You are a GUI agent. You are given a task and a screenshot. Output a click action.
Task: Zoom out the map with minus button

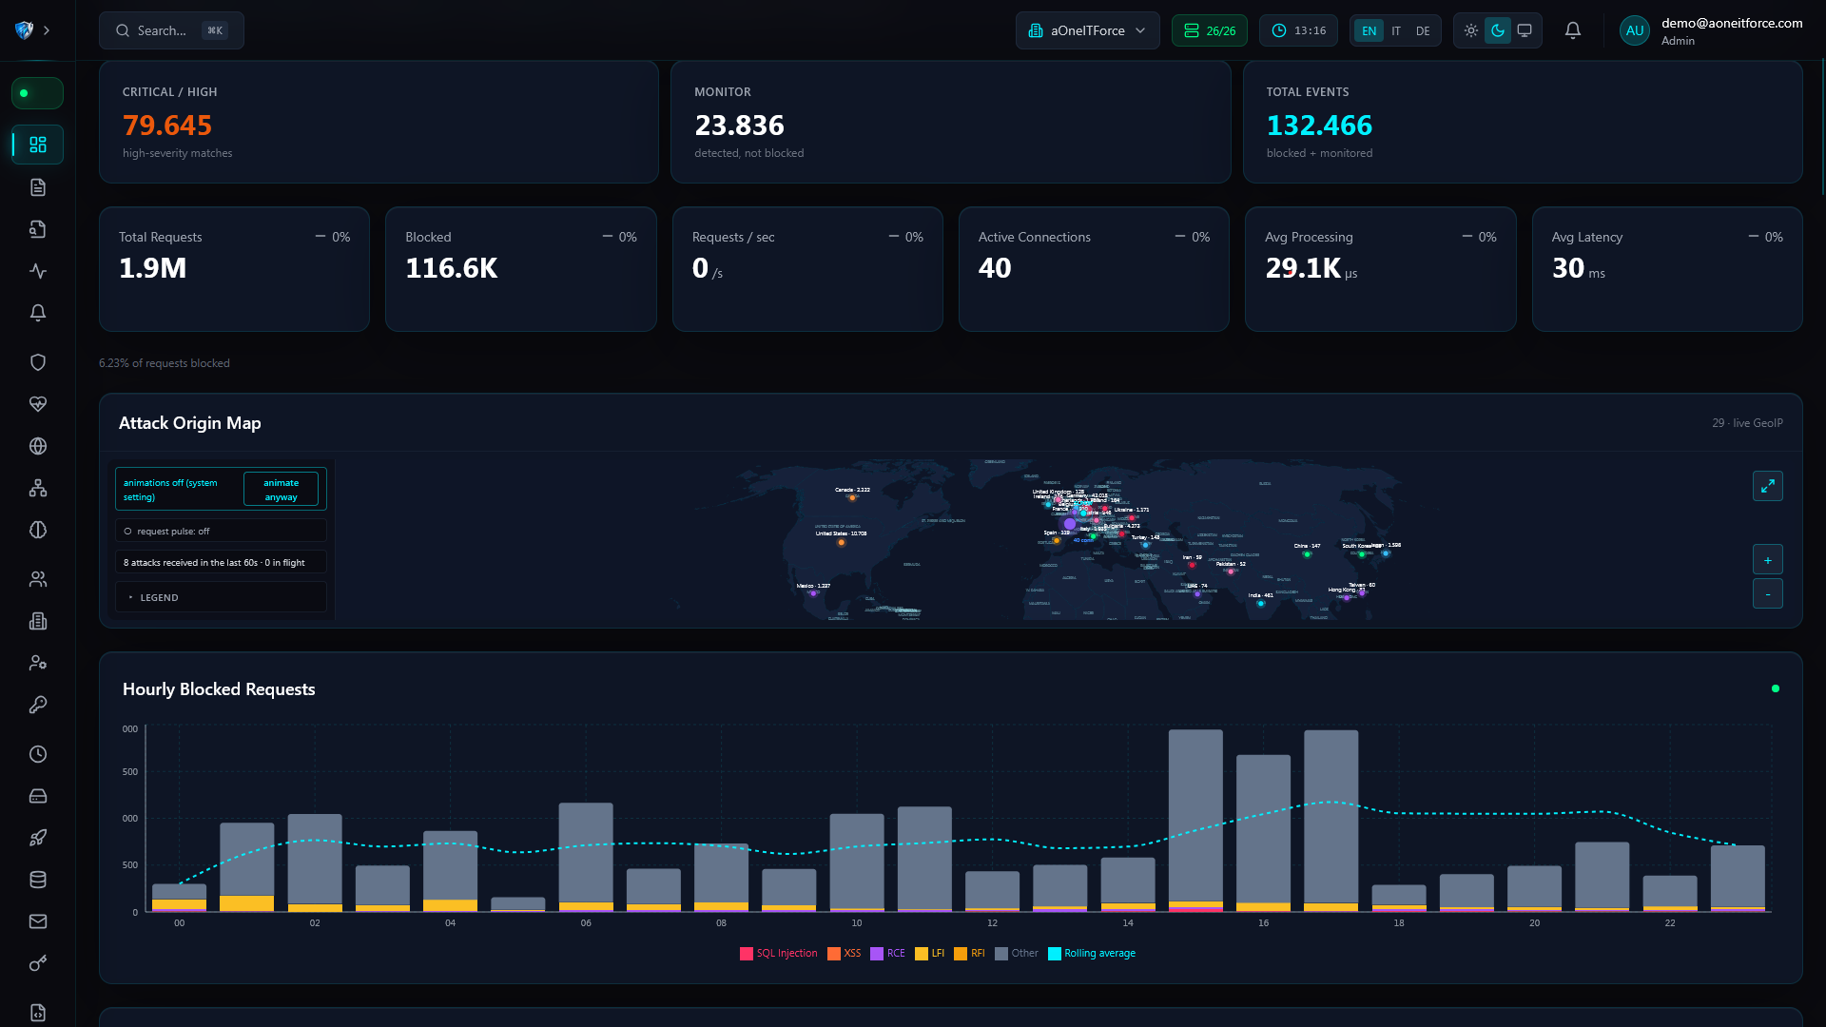coord(1768,594)
